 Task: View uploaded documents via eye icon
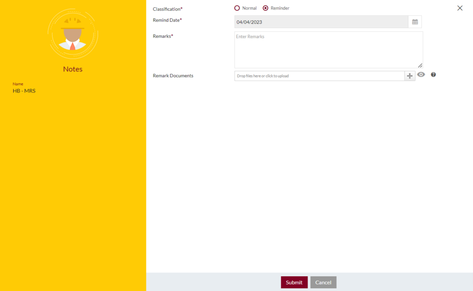point(421,74)
